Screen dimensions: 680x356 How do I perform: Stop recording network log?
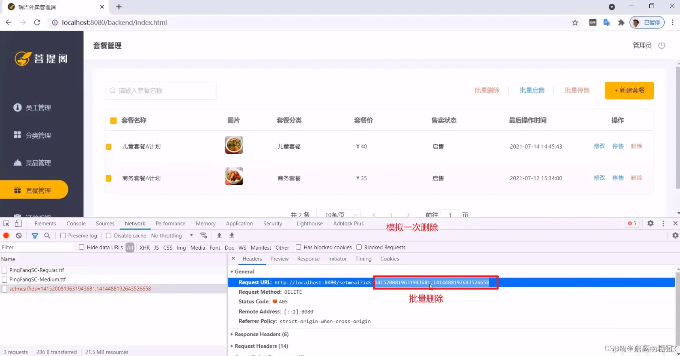6,235
